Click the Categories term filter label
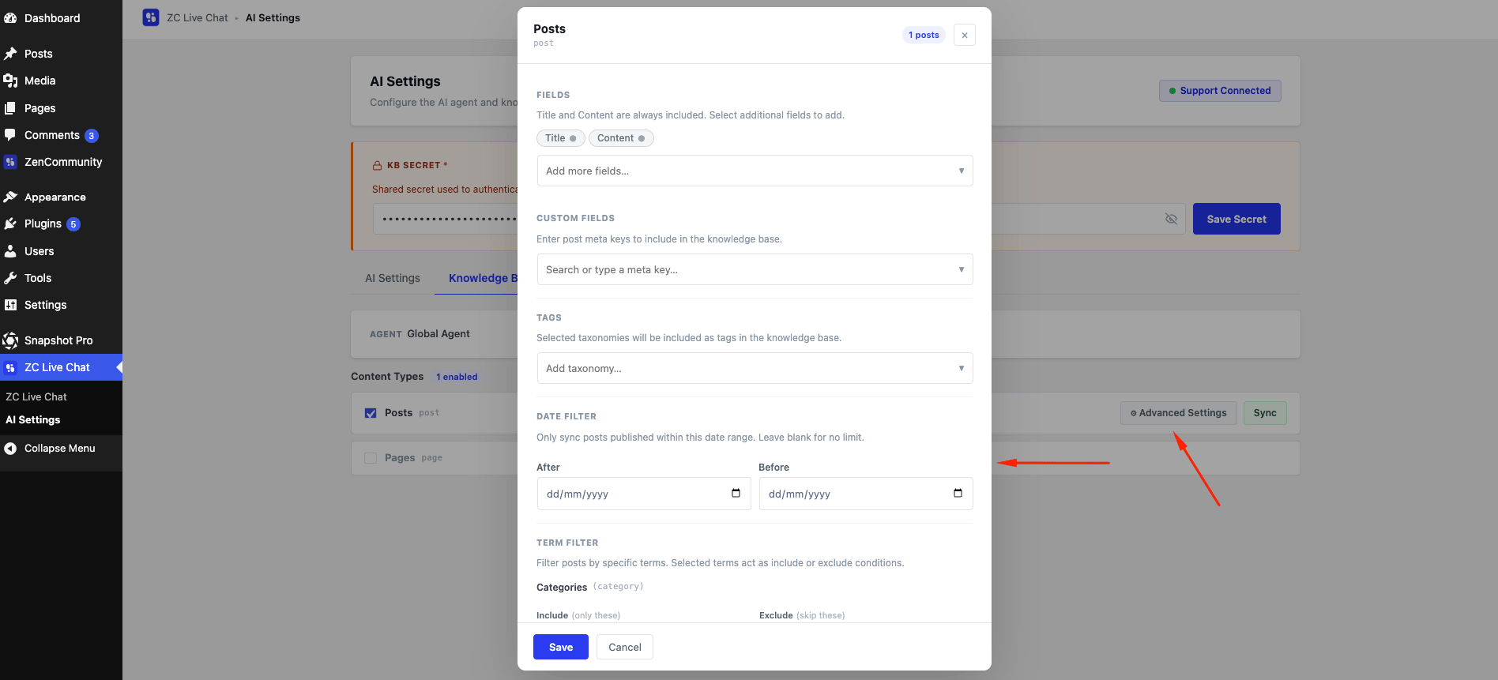 click(562, 587)
